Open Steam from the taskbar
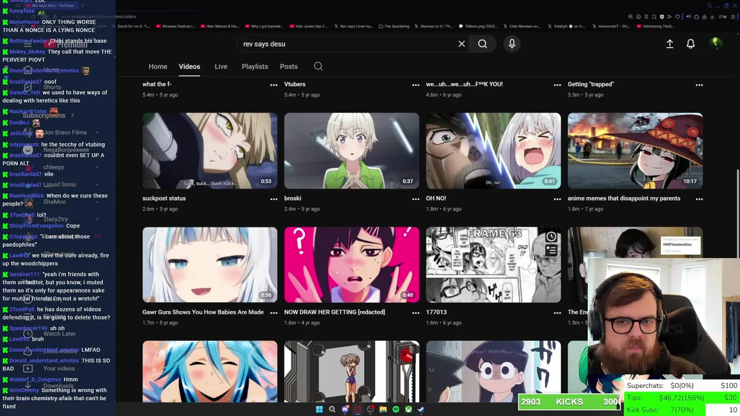The height and width of the screenshot is (416, 740). (421, 410)
